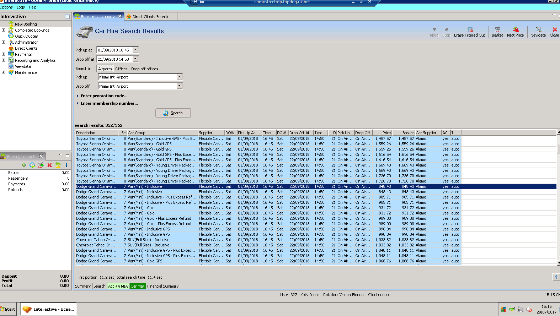Expand the Enter promotion code section
560x316 pixels.
coord(104,96)
